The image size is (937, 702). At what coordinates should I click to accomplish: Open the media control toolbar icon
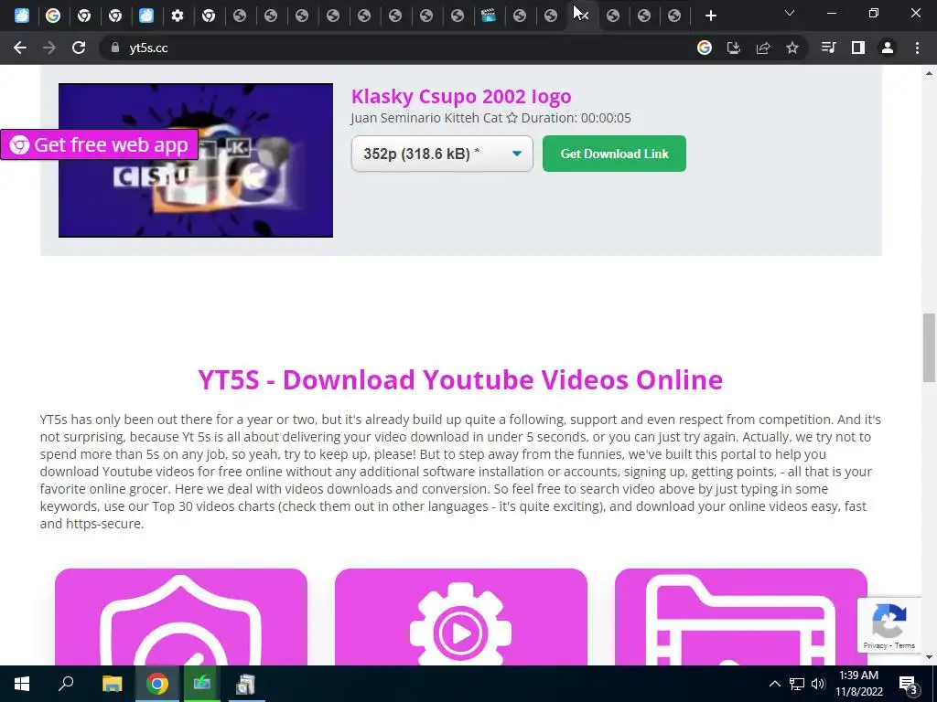click(x=828, y=48)
